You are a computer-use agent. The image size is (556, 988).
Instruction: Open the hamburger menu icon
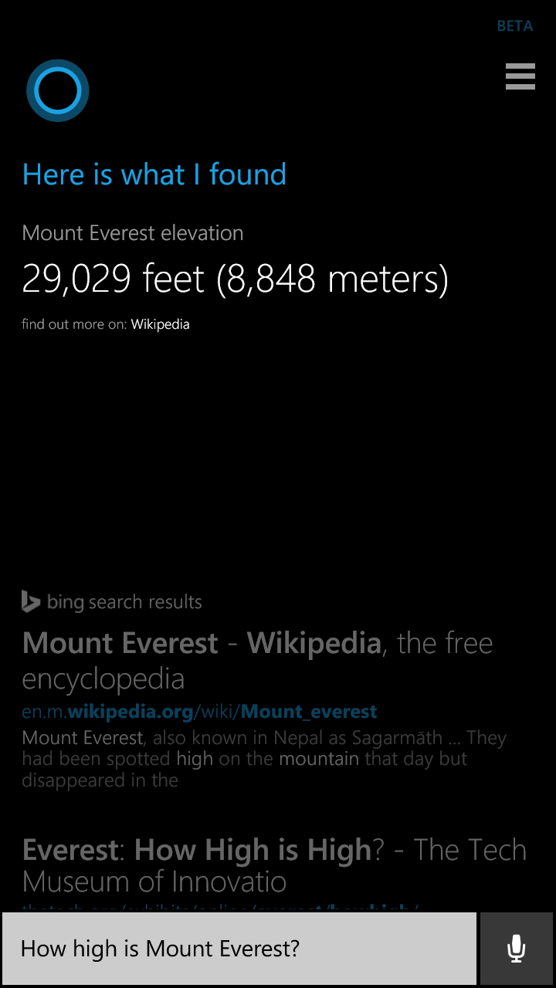(x=520, y=76)
